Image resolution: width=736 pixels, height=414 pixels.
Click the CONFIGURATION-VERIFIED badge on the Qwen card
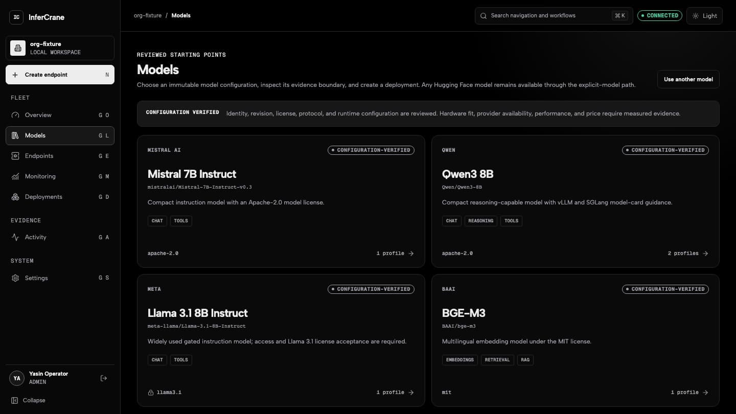tap(665, 150)
